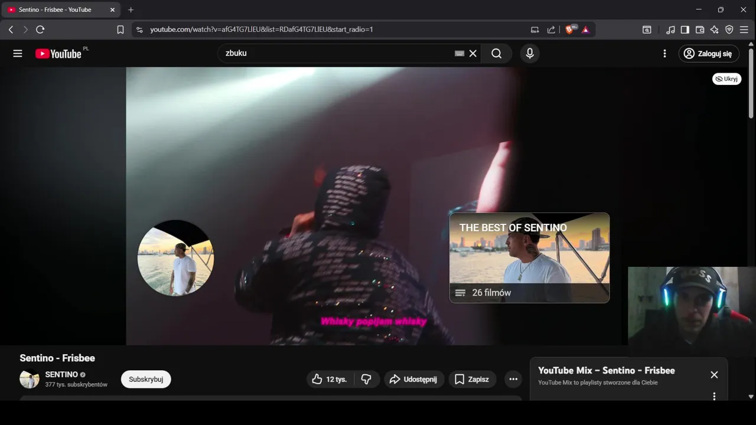Click the Udostępnij share button
Viewport: 756px width, 425px height.
click(414, 379)
